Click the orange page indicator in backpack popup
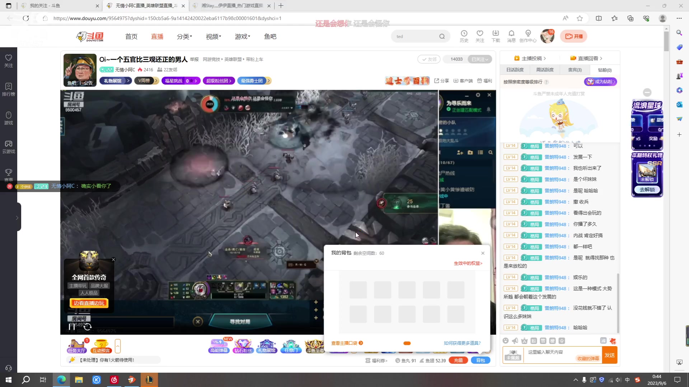Screen dimensions: 689x387 pyautogui.click(x=407, y=343)
